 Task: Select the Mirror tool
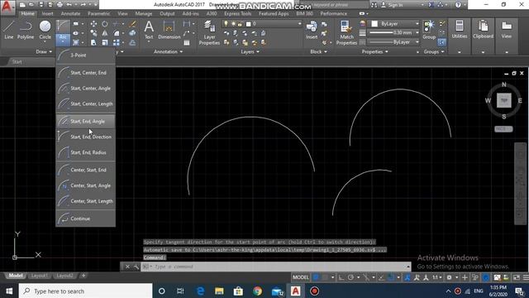(105, 33)
